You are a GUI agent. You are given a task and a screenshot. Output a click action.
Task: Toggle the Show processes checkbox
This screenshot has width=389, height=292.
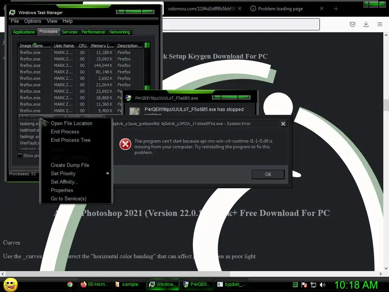[20, 156]
